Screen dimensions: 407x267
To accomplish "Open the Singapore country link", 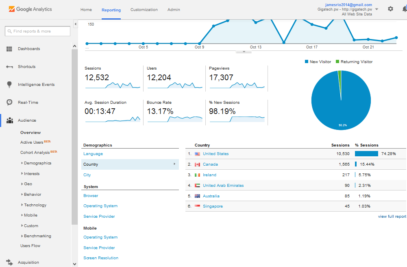I will [x=213, y=206].
